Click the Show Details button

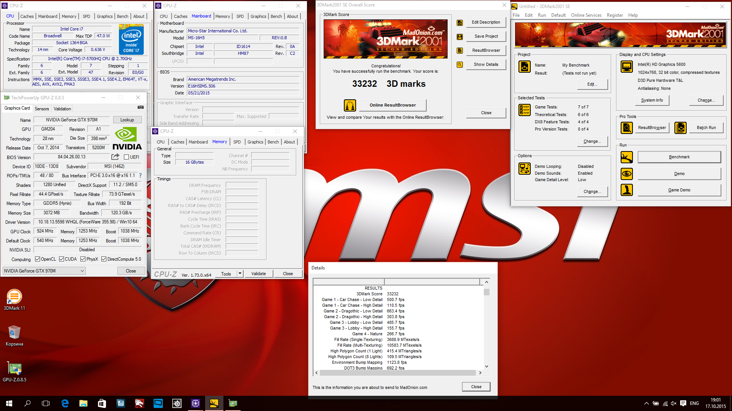click(x=486, y=65)
